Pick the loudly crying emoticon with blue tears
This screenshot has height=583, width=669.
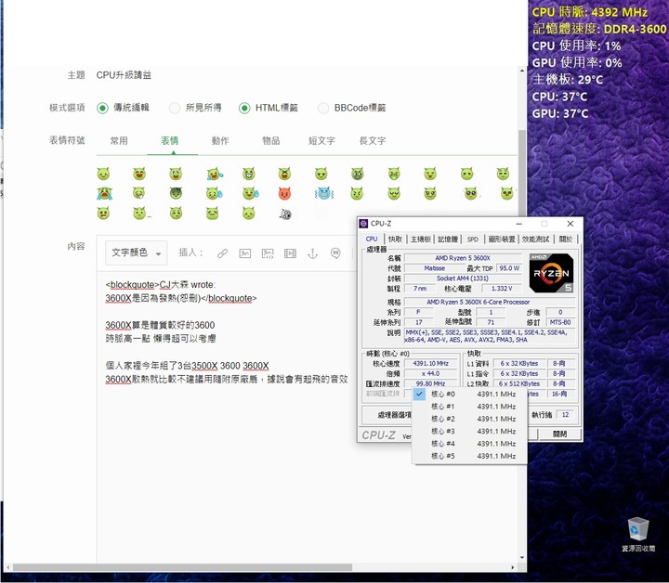tap(104, 193)
